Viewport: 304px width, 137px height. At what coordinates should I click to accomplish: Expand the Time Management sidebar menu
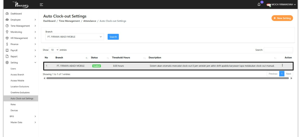coord(20,26)
